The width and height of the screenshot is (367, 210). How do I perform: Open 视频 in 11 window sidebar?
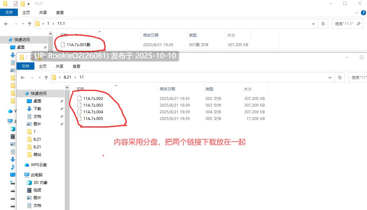tap(37, 190)
